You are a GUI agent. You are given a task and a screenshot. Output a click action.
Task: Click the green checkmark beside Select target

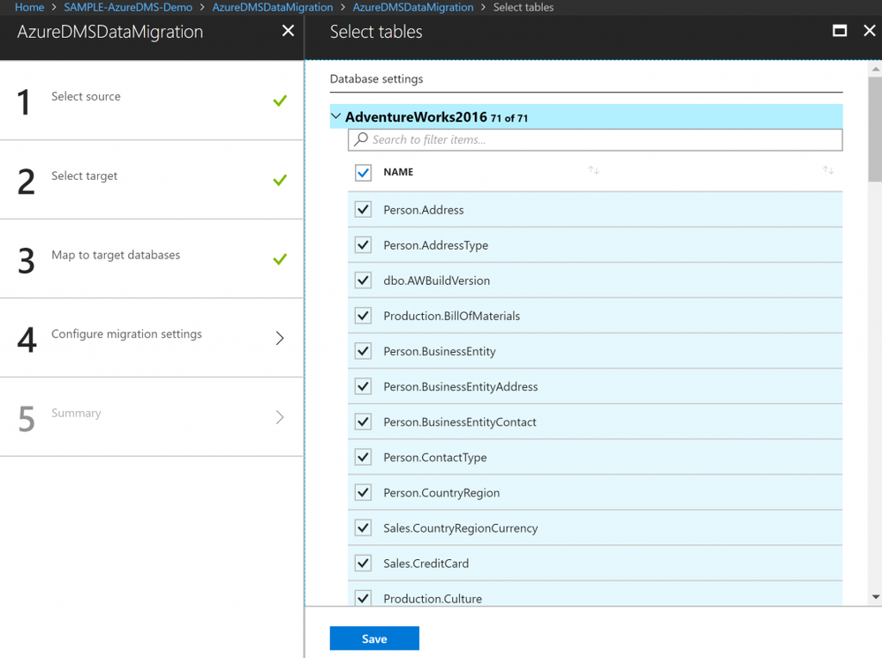click(280, 180)
